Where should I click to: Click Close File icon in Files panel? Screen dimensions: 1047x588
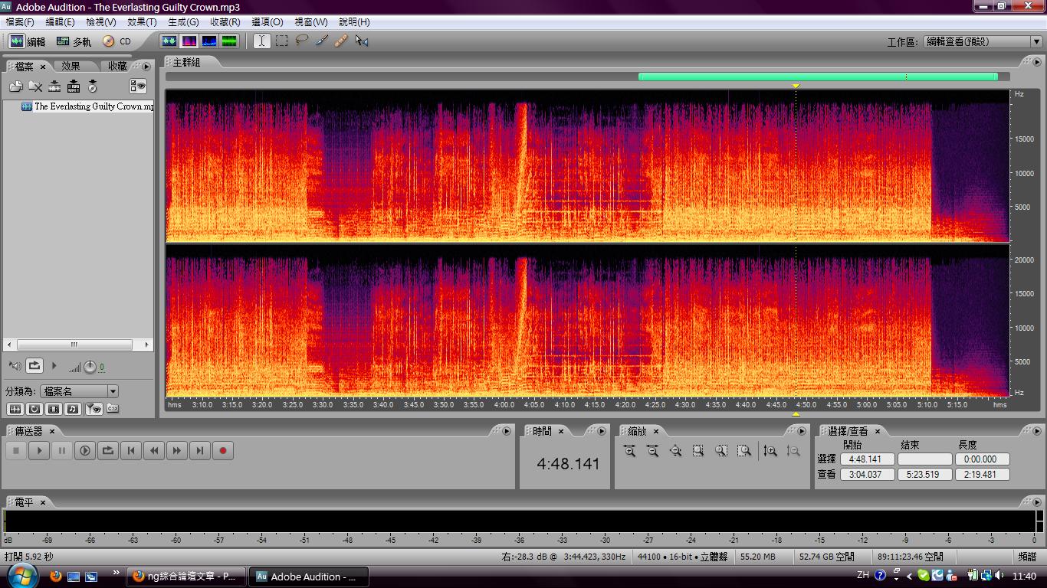pyautogui.click(x=35, y=87)
